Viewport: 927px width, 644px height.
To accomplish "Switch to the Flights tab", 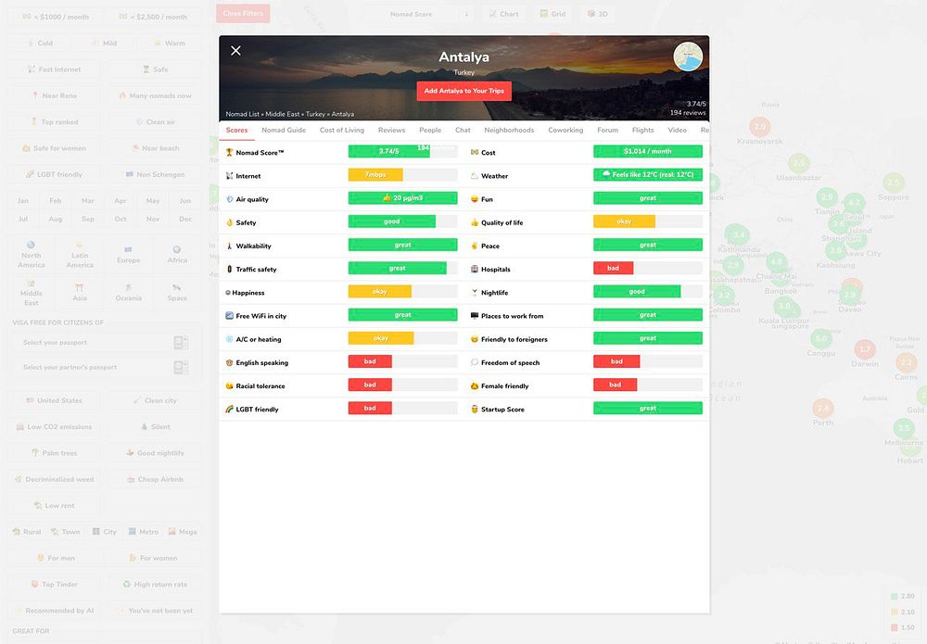I will coord(643,130).
